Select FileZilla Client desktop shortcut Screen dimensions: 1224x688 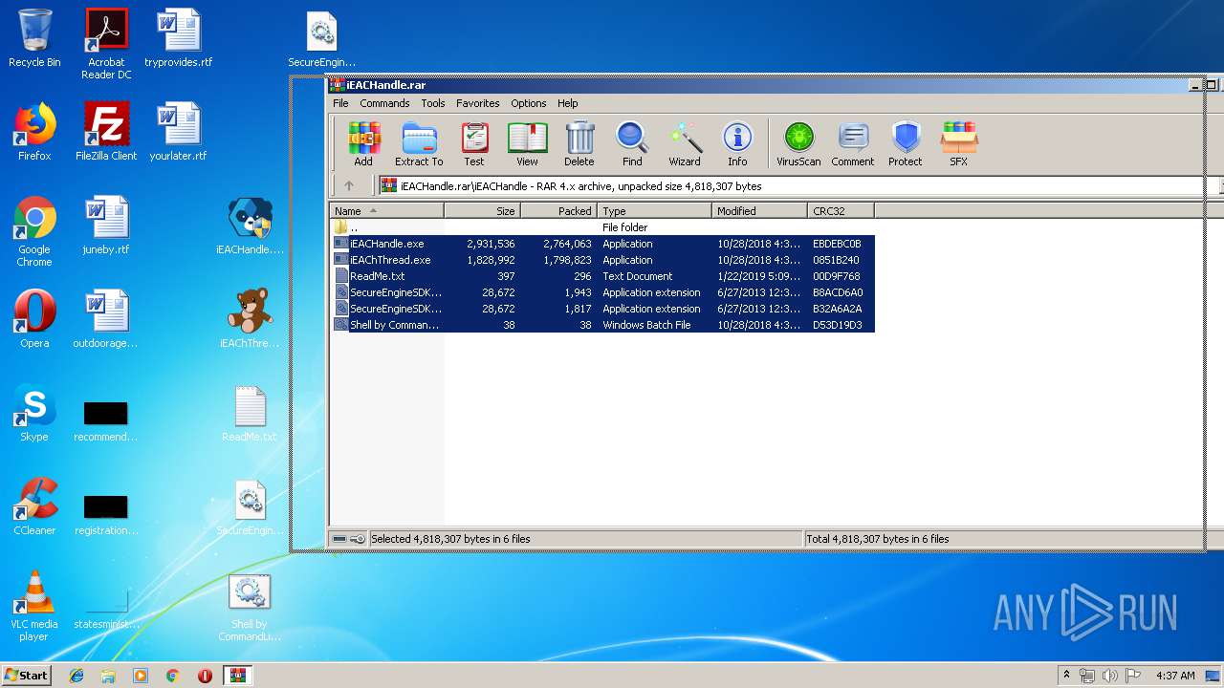click(106, 132)
